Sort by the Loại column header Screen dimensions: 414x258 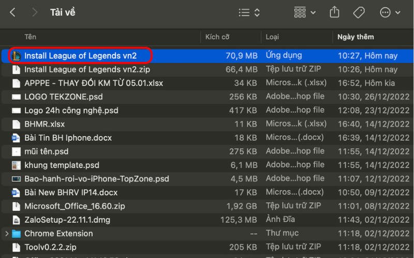[x=272, y=37]
